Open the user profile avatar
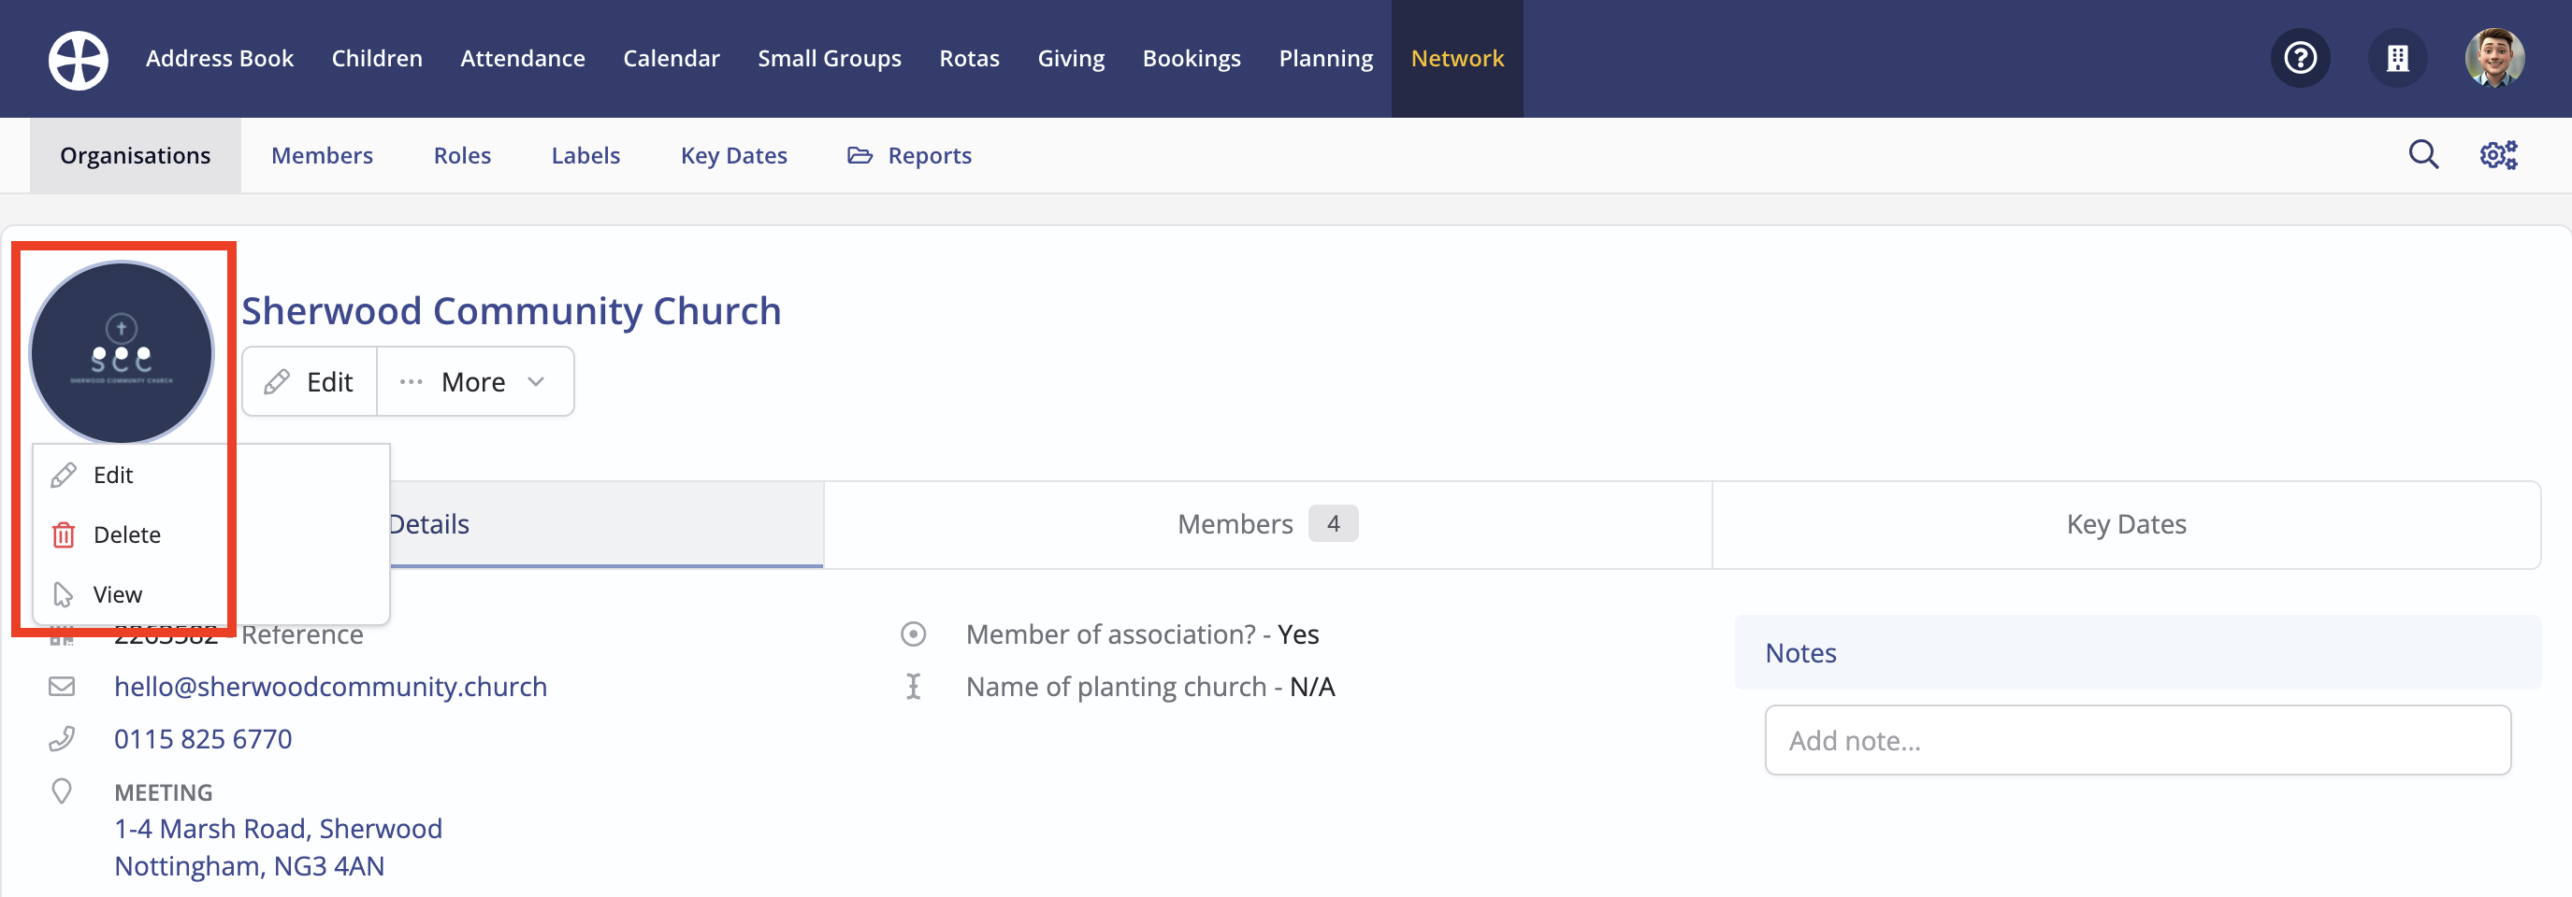Image resolution: width=2572 pixels, height=897 pixels. [x=2494, y=58]
